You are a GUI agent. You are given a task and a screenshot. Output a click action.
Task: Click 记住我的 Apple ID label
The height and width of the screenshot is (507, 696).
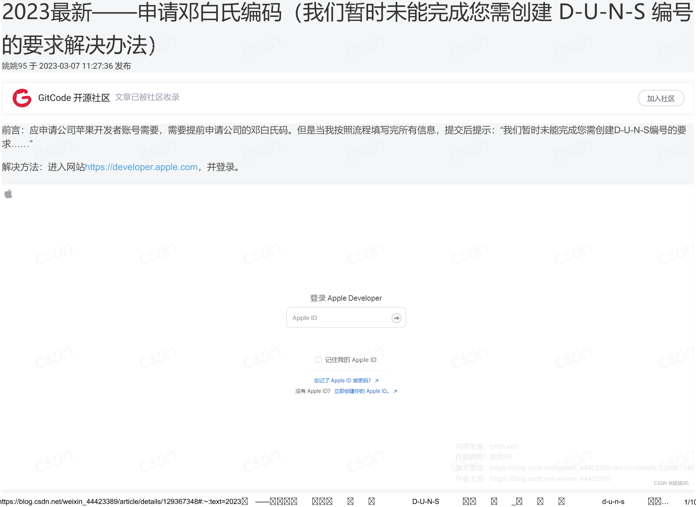pos(351,360)
